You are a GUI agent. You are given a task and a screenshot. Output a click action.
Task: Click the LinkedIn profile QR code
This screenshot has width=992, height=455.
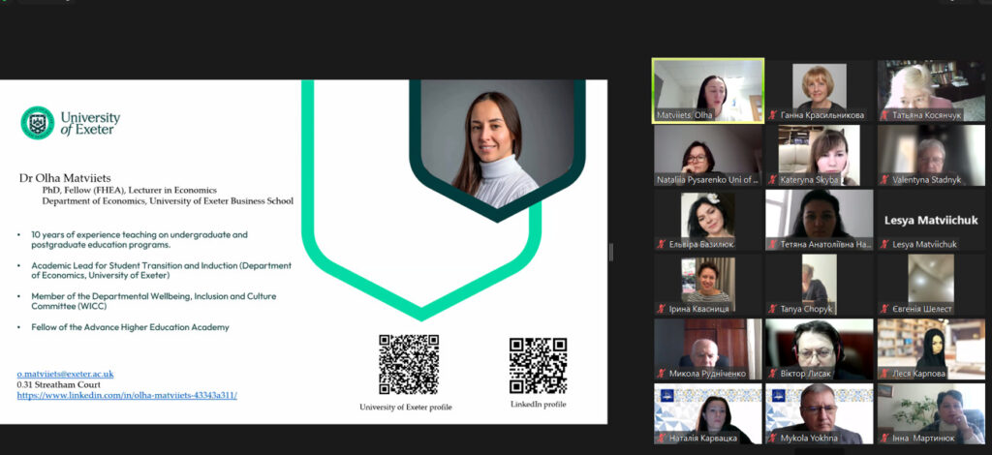click(x=538, y=365)
